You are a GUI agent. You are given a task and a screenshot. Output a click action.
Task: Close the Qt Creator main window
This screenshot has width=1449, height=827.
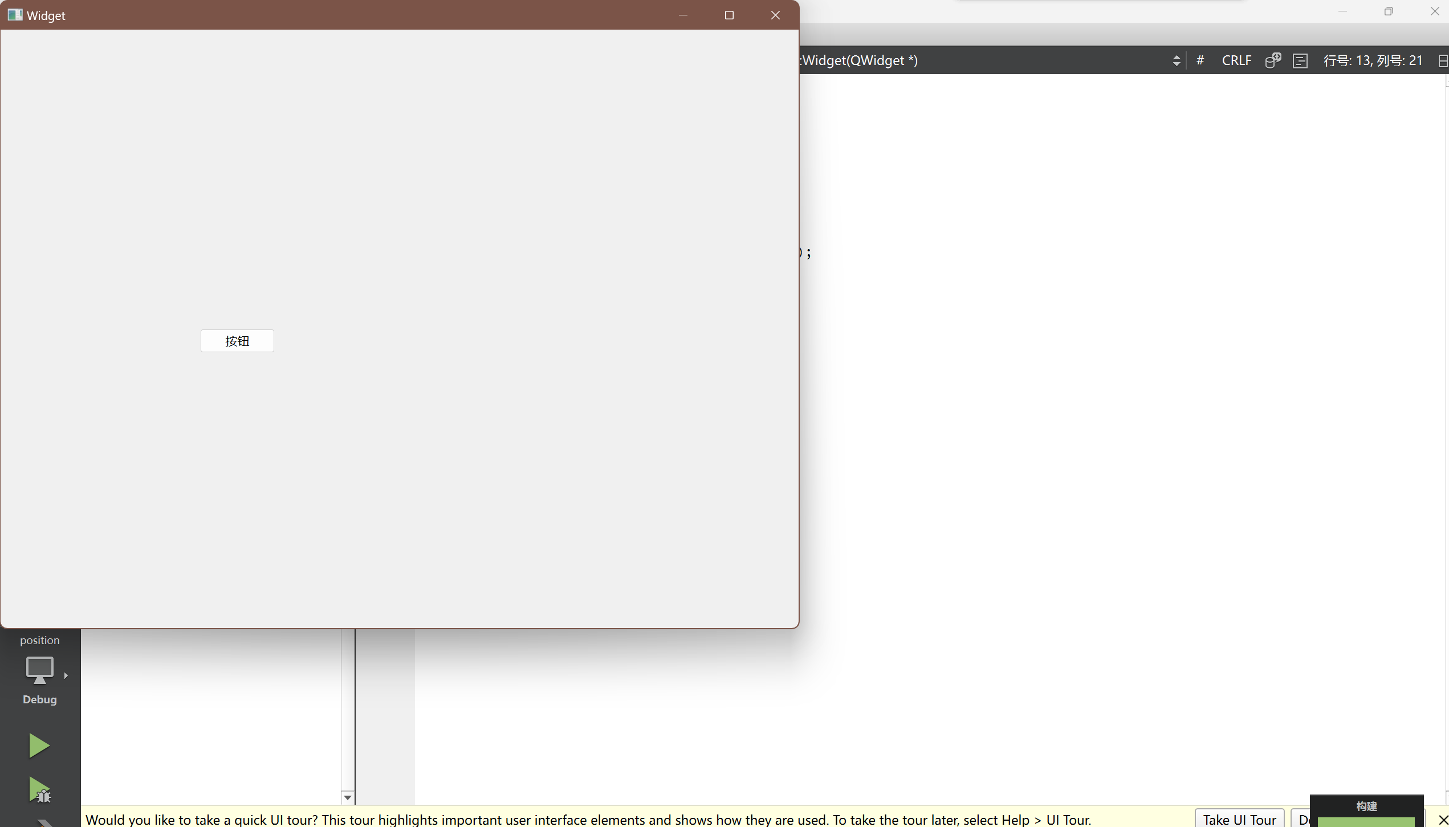[1435, 11]
